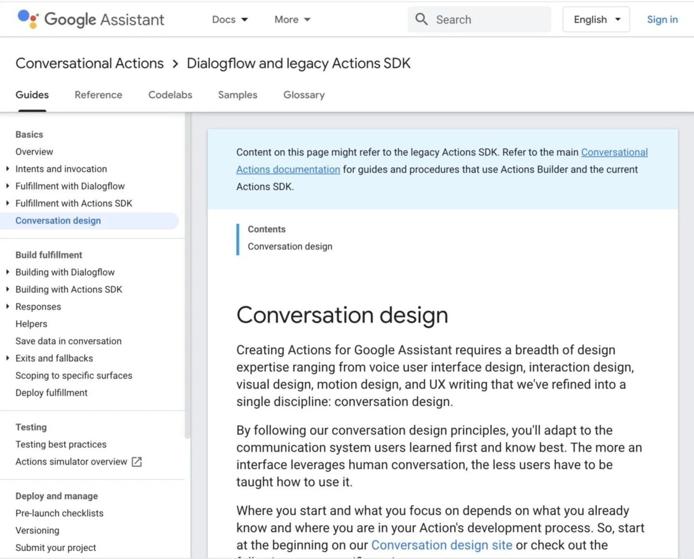
Task: Click the Build fulfillment heading
Action: 49,255
